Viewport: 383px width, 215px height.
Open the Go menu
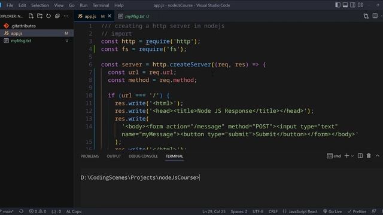[72, 5]
